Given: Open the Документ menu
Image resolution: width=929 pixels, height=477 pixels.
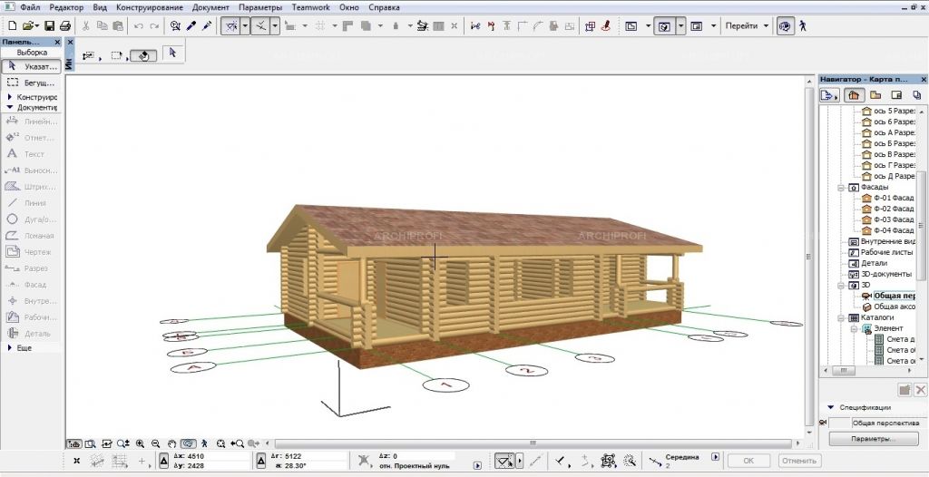Looking at the screenshot, I should [210, 7].
